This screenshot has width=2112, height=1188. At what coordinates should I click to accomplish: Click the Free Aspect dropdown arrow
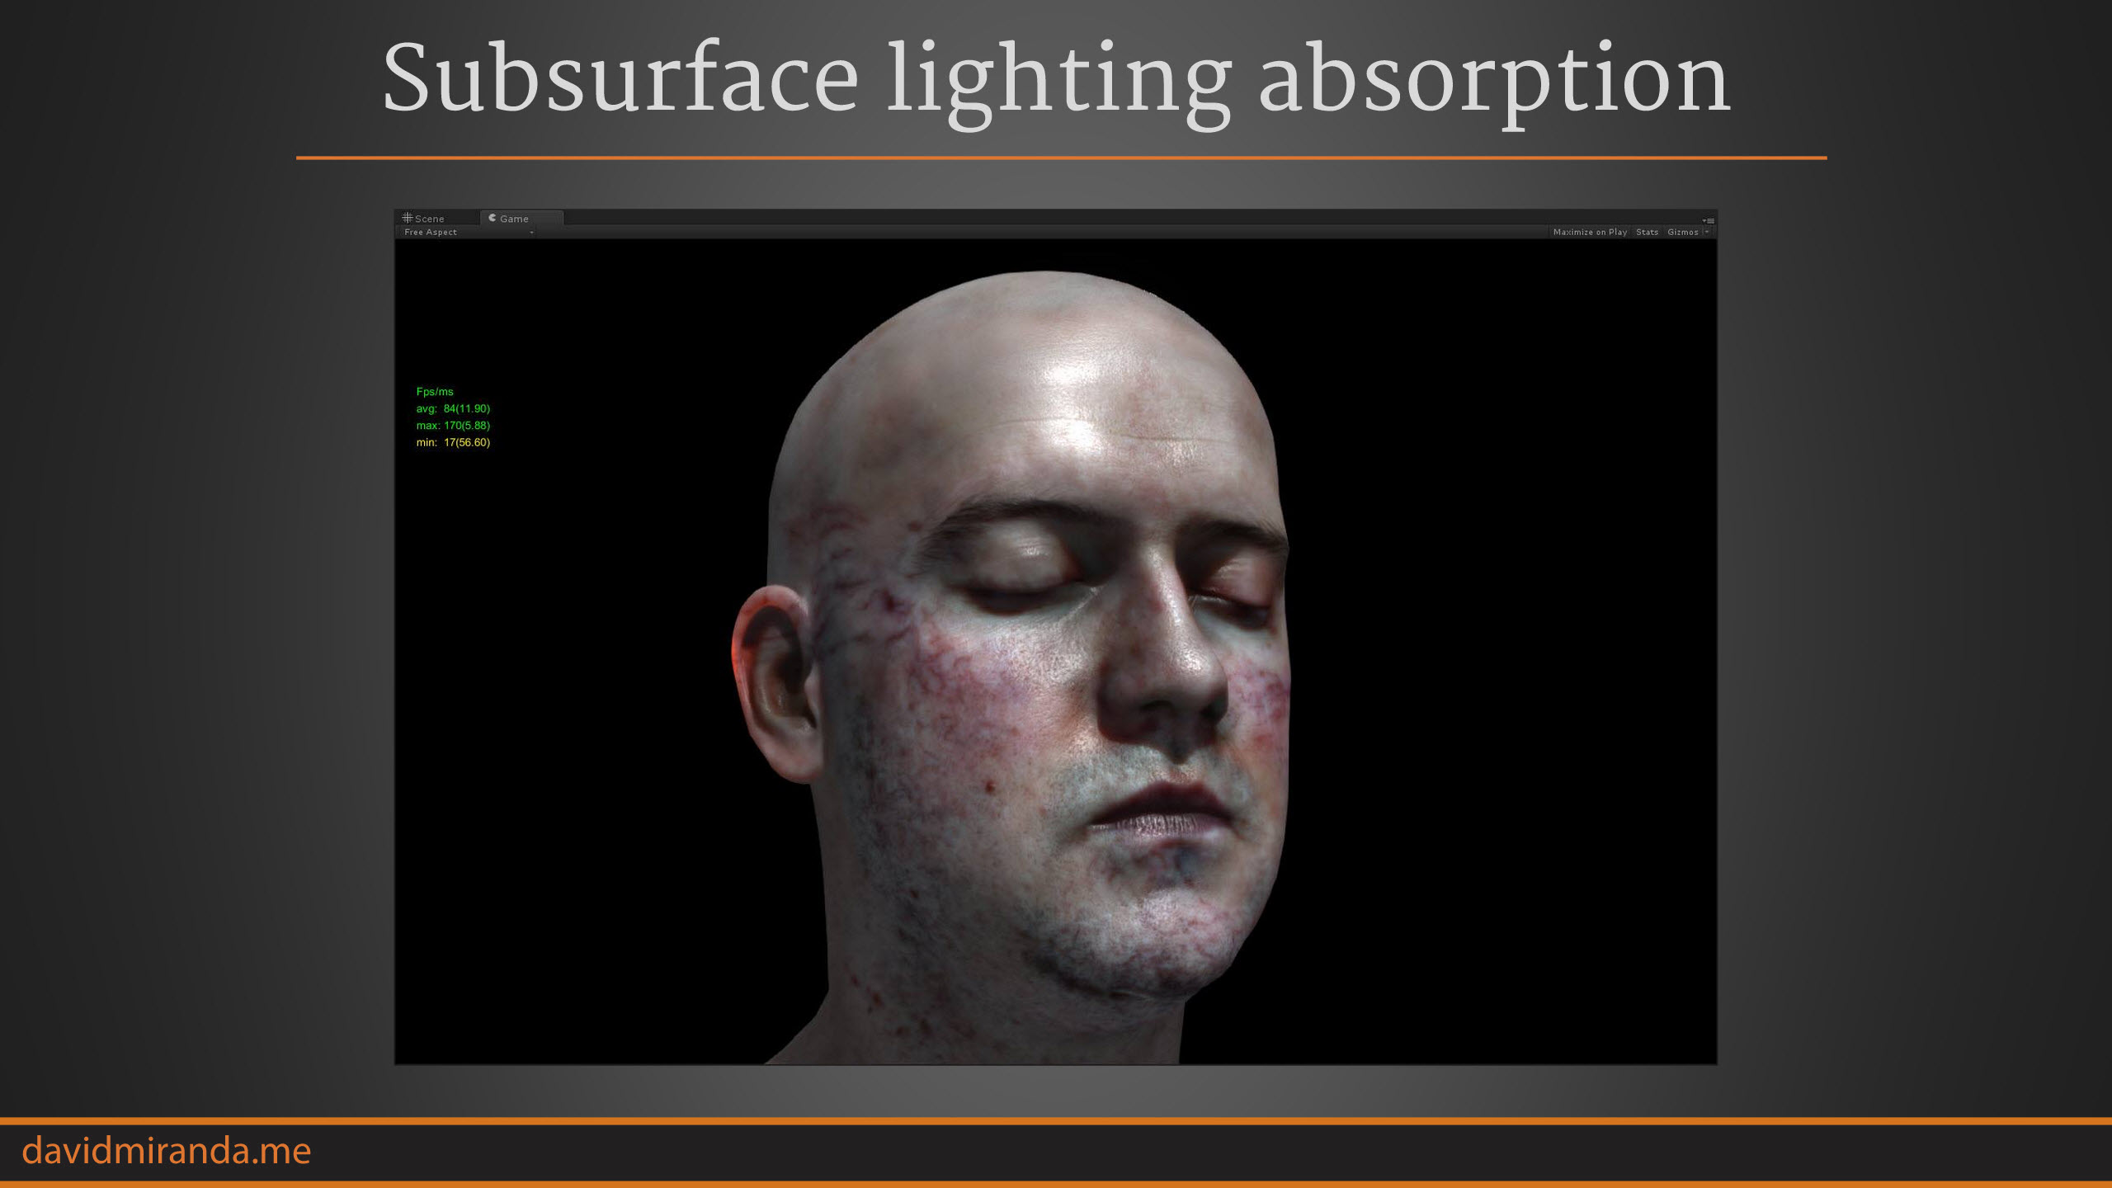click(531, 233)
